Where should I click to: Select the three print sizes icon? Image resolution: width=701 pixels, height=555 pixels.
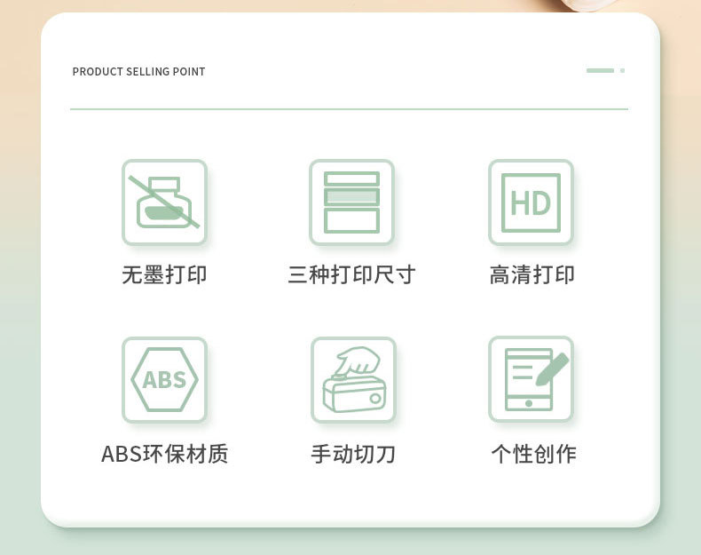click(352, 202)
